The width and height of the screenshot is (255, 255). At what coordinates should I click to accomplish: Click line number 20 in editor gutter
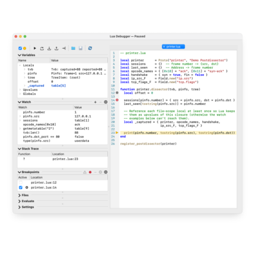click(113, 122)
